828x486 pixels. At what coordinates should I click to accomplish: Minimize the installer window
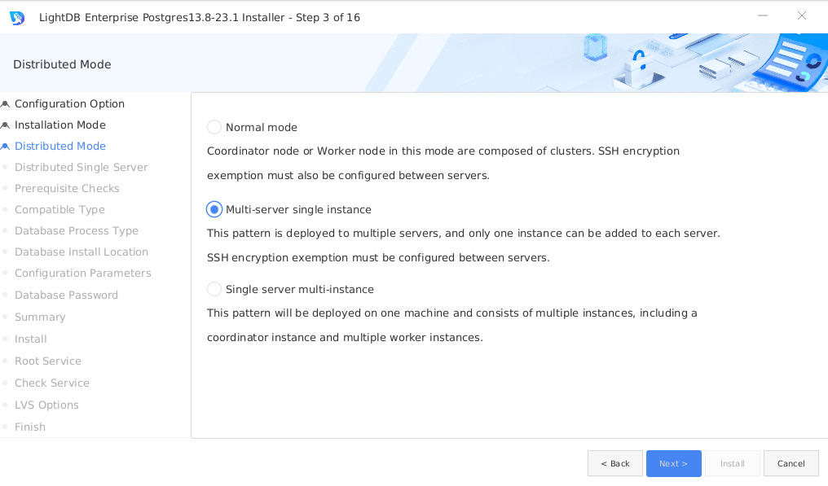point(763,15)
